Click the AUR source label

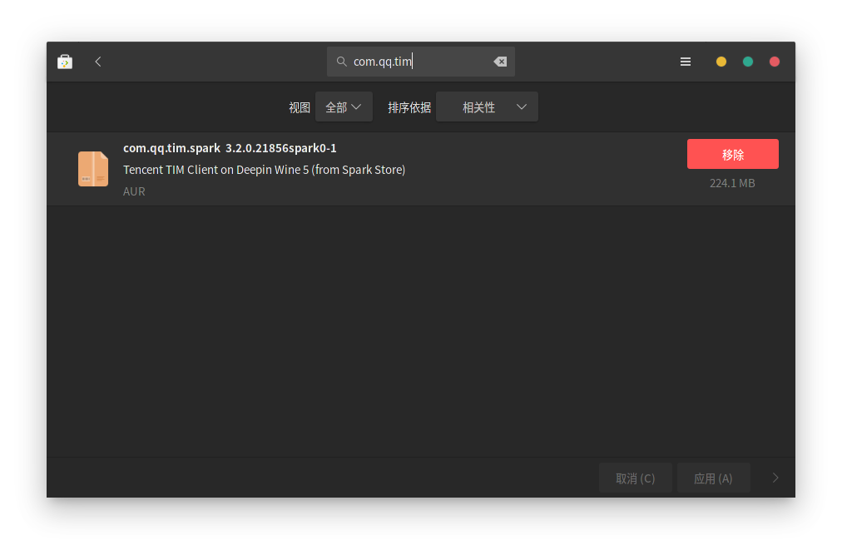tap(134, 191)
